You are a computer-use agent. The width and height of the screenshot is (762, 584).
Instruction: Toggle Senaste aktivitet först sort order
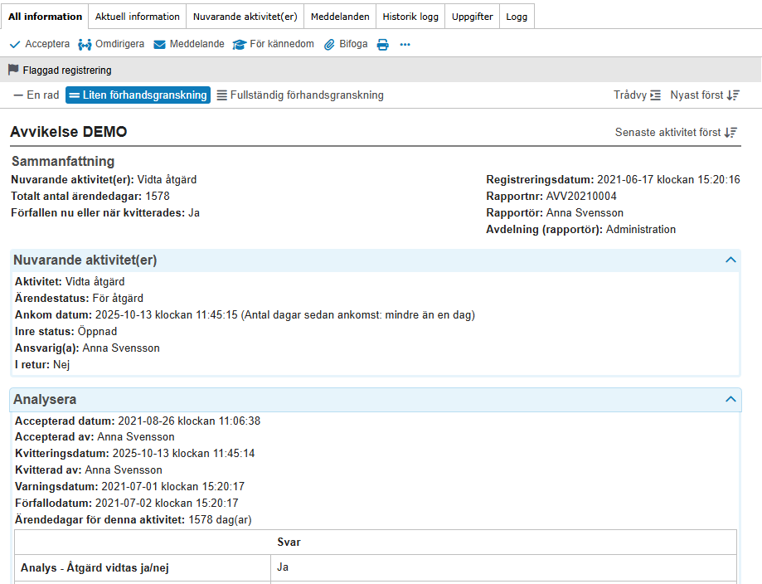click(x=676, y=132)
